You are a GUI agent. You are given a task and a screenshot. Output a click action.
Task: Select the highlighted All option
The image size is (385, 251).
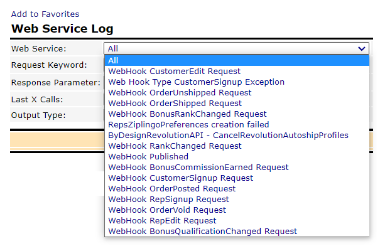(x=237, y=60)
